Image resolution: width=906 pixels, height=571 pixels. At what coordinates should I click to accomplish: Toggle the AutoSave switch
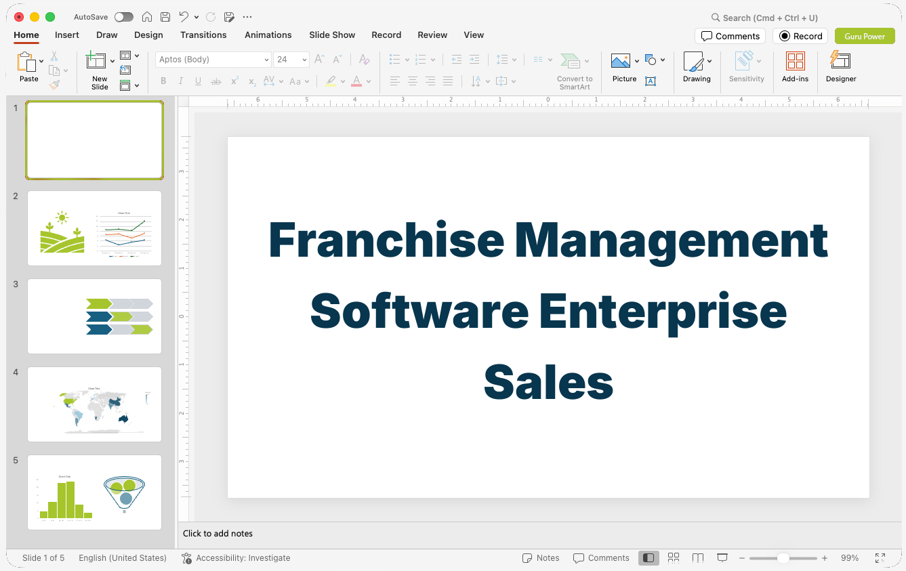[x=124, y=17]
